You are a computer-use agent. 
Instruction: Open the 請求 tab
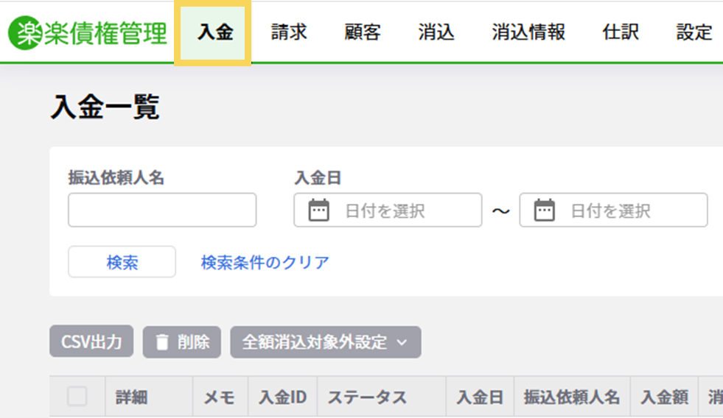(x=289, y=32)
